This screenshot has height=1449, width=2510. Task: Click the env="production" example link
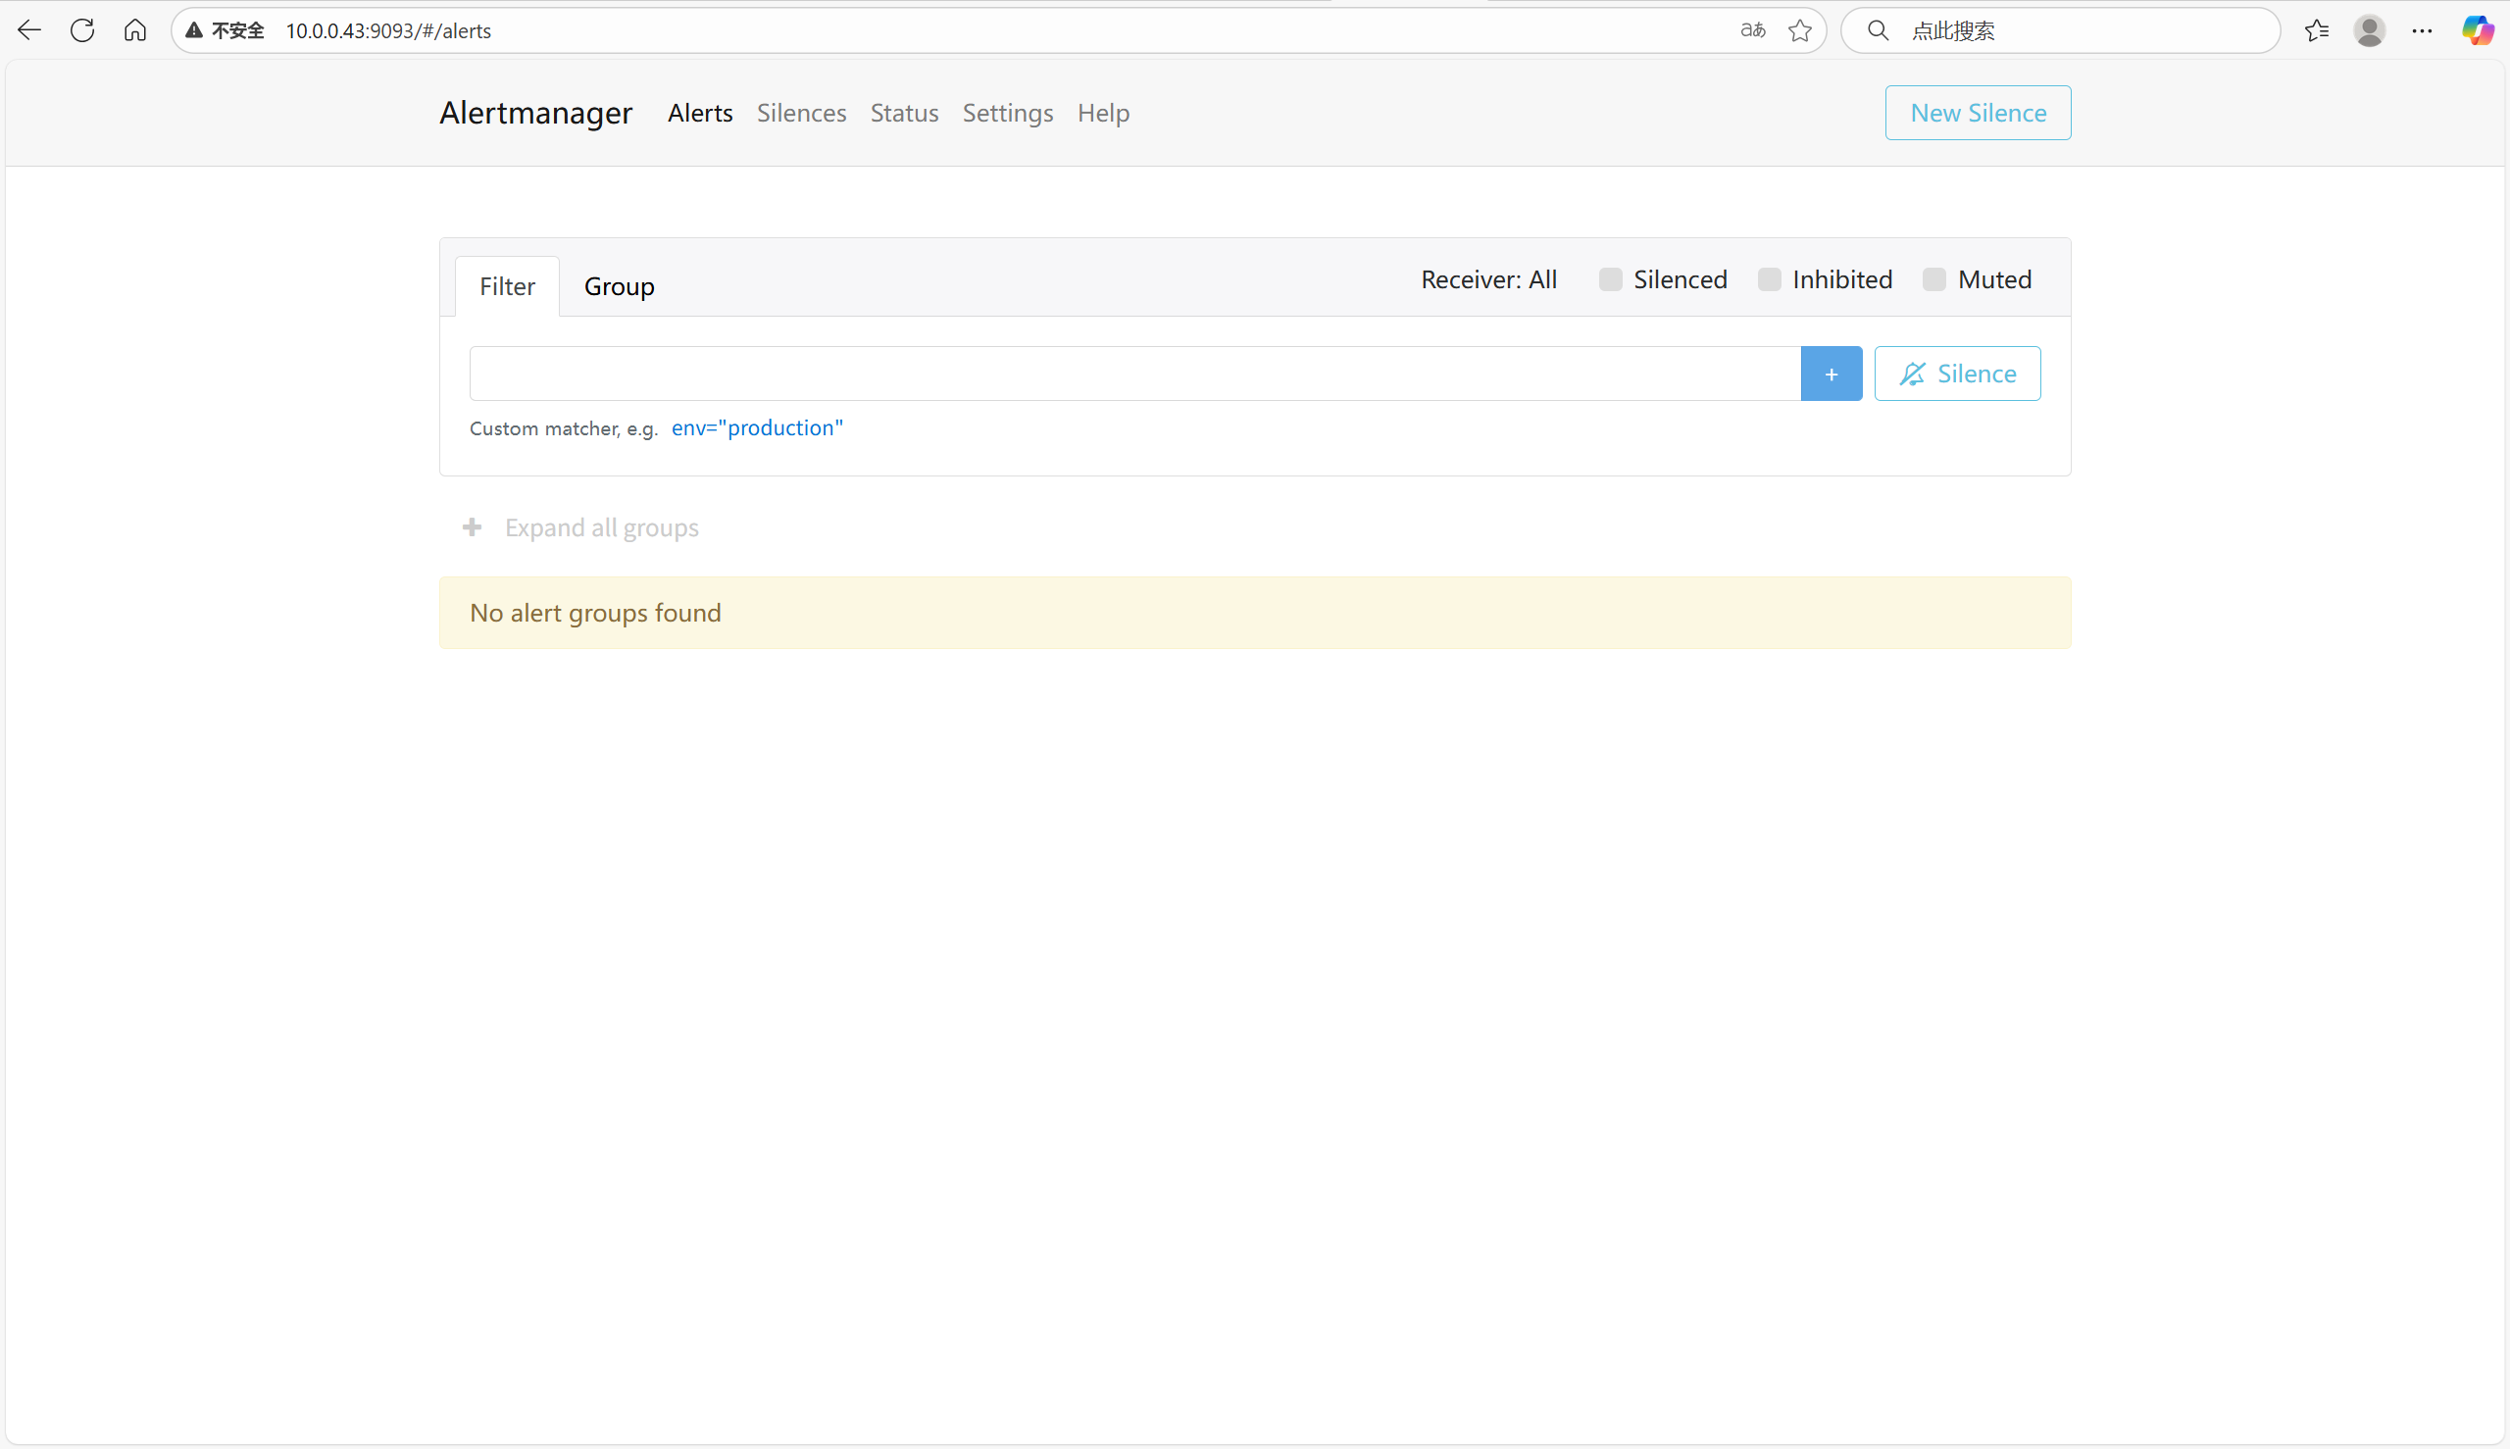[x=756, y=427]
